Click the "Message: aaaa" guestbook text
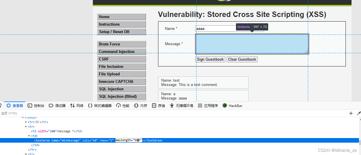This screenshot has height=155, width=361. [174, 98]
